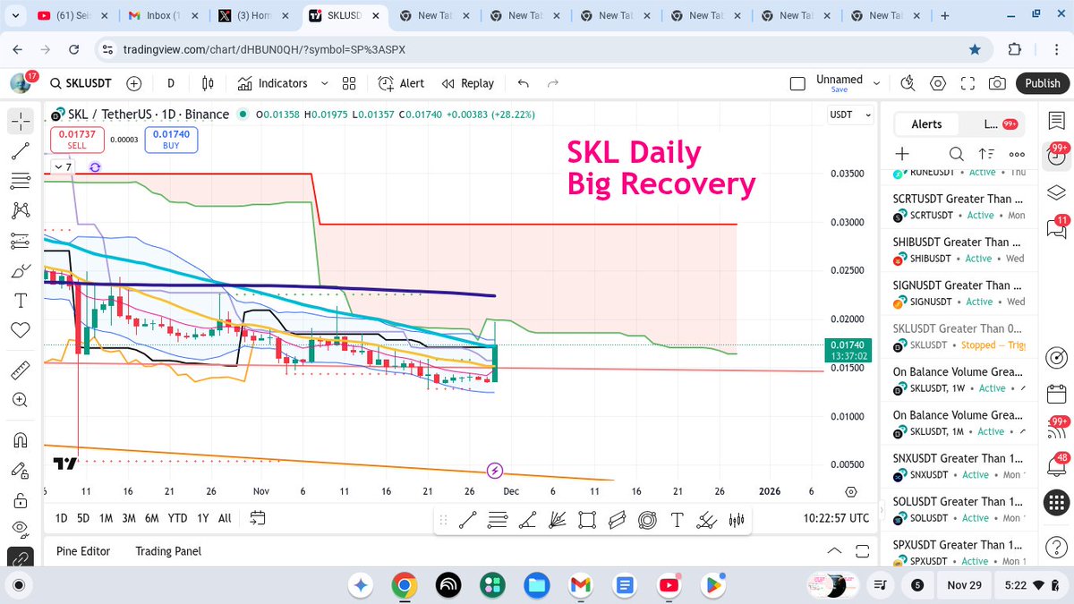Add a new alert with plus icon
The image size is (1074, 604).
click(x=902, y=154)
